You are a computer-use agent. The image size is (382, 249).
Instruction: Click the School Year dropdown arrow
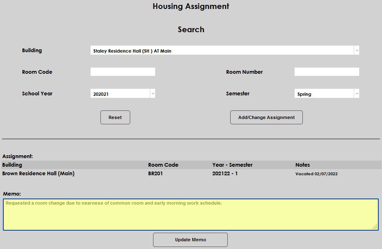[152, 93]
